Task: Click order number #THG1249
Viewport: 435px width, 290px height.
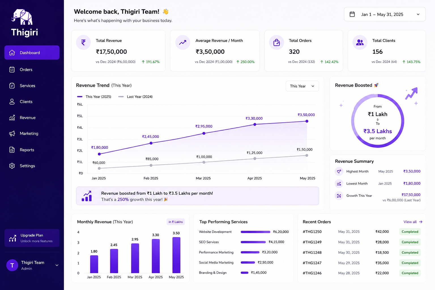Action: (x=312, y=242)
